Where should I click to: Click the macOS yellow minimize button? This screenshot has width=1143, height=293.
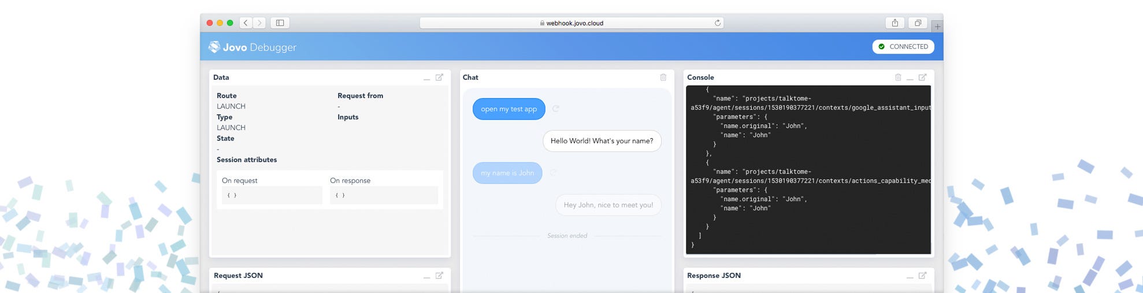[x=220, y=23]
